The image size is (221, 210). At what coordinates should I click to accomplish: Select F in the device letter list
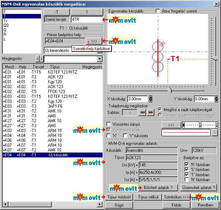[x=22, y=12]
